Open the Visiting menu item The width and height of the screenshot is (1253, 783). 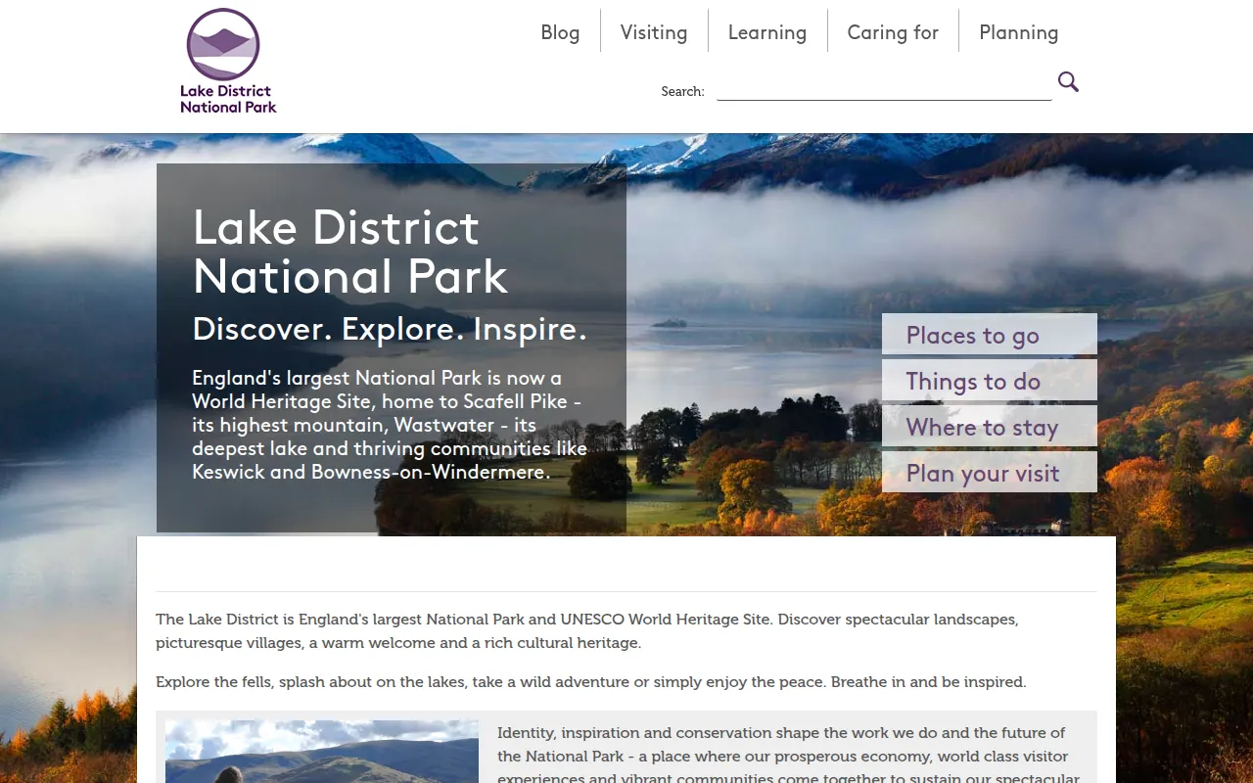pyautogui.click(x=654, y=32)
